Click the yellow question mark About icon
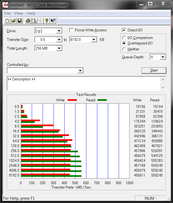 click(x=47, y=21)
